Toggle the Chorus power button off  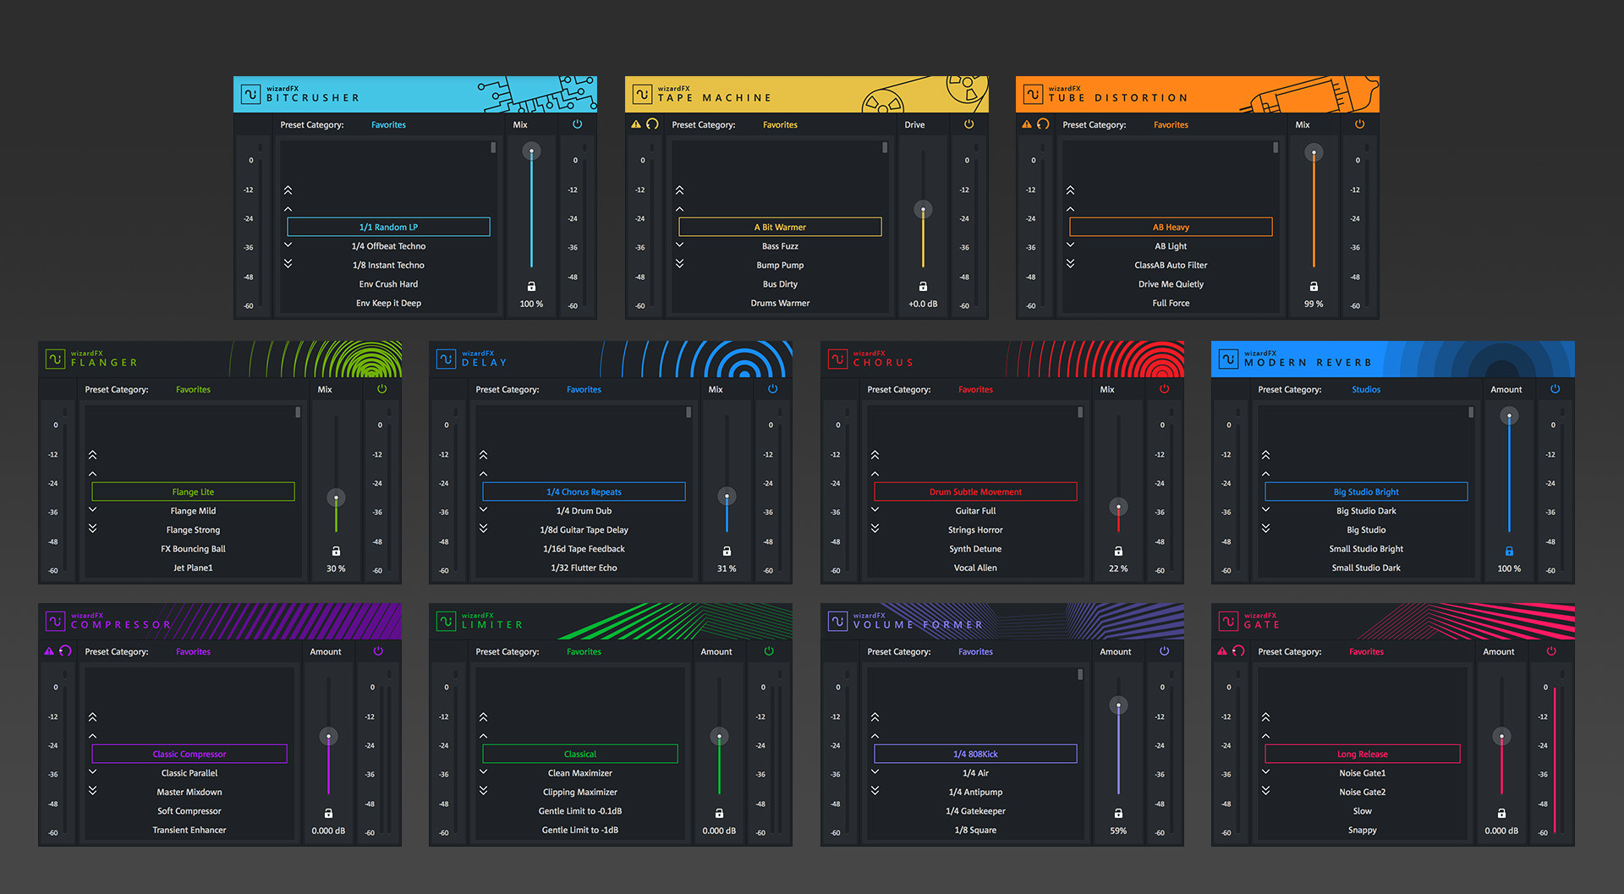[1164, 389]
